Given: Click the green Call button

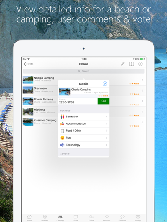Looking at the screenshot, I should pyautogui.click(x=103, y=101).
